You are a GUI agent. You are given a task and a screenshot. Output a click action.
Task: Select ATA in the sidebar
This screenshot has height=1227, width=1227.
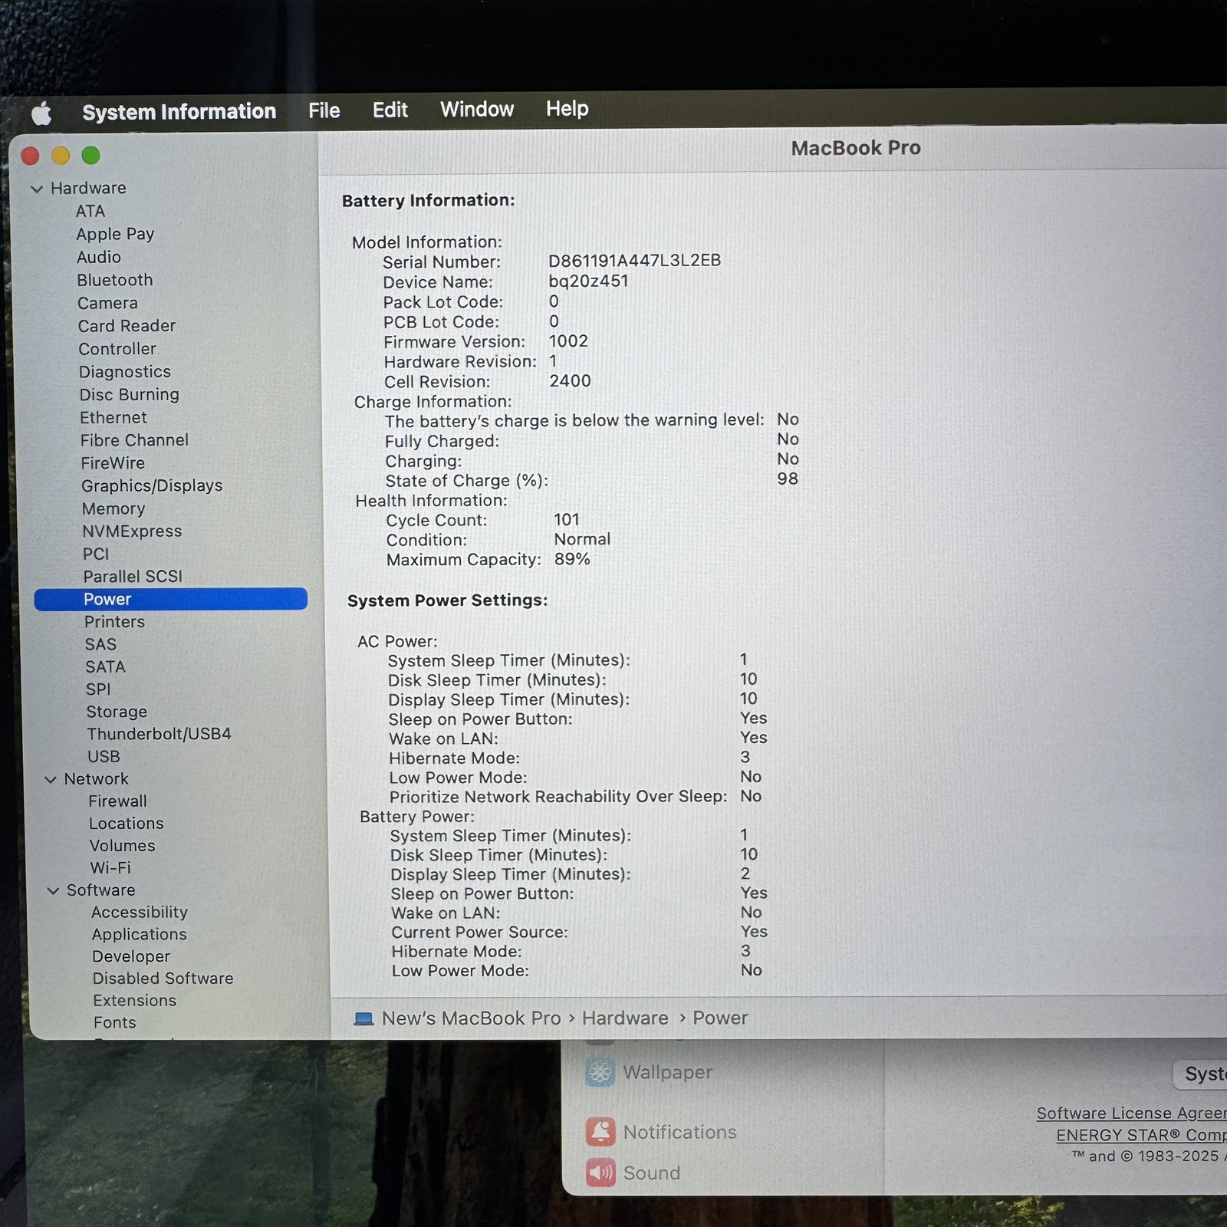(90, 211)
